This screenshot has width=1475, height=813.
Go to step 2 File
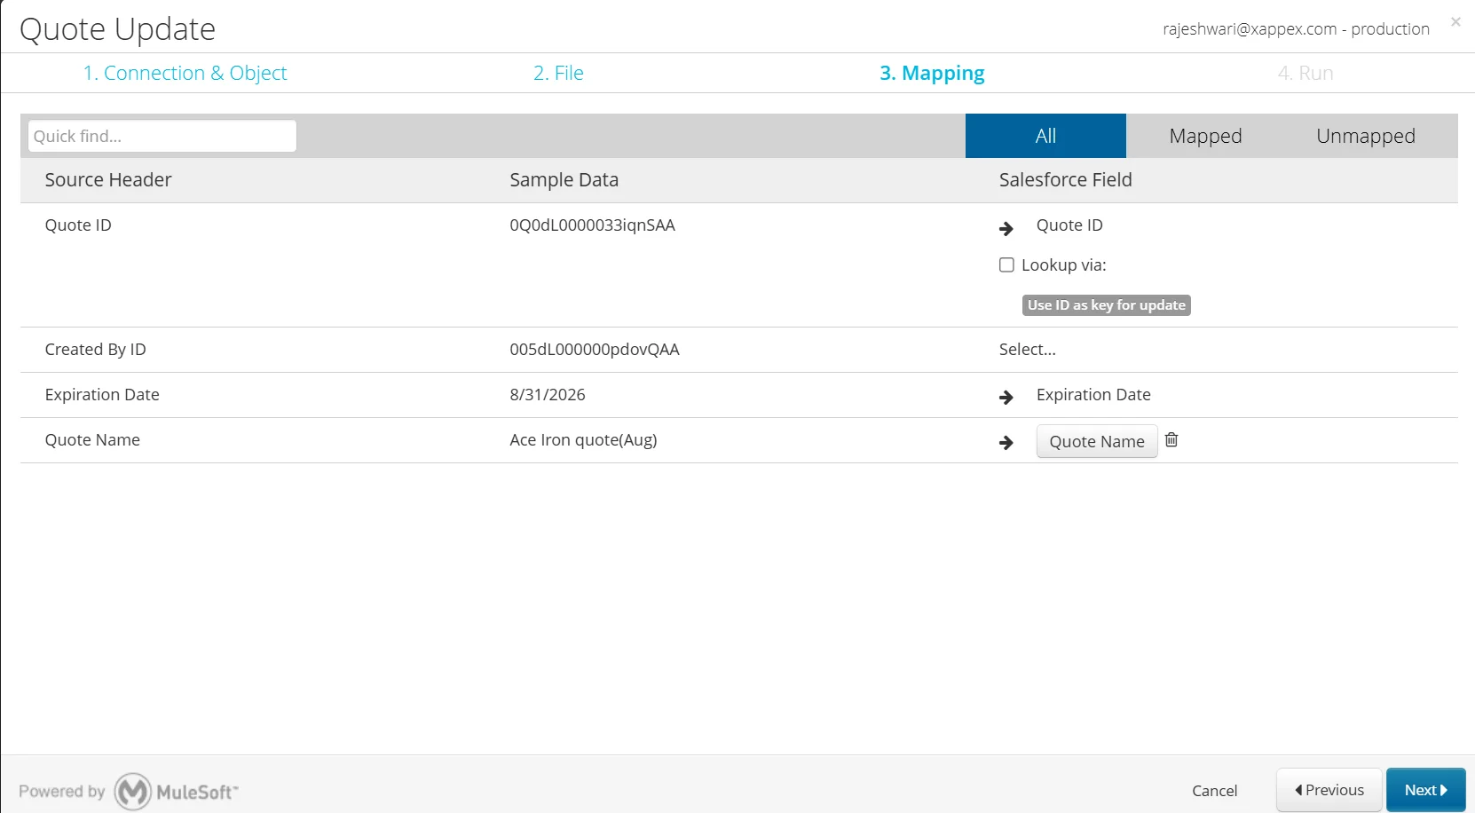click(558, 73)
